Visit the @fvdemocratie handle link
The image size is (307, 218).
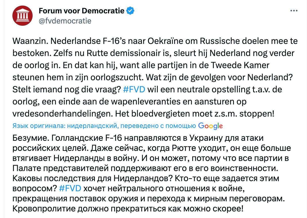(x=65, y=20)
